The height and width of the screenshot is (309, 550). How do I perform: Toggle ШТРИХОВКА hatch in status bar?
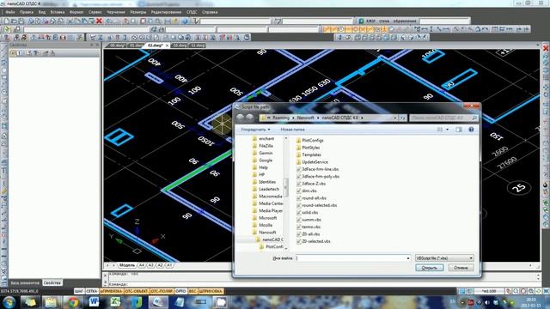(211, 291)
